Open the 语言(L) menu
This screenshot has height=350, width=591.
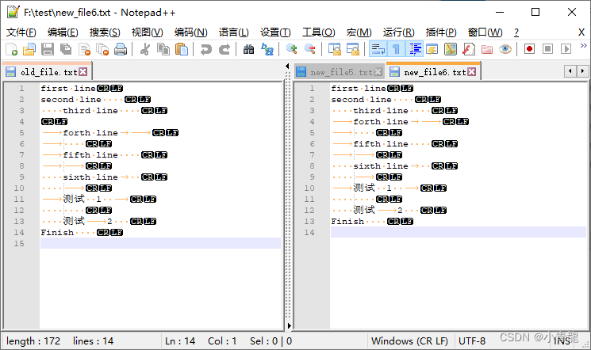point(234,32)
